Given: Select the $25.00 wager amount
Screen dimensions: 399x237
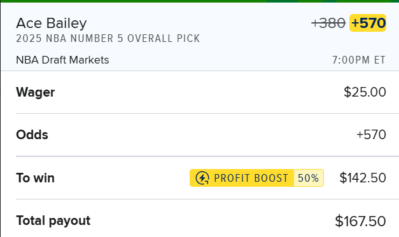Looking at the screenshot, I should coord(365,92).
